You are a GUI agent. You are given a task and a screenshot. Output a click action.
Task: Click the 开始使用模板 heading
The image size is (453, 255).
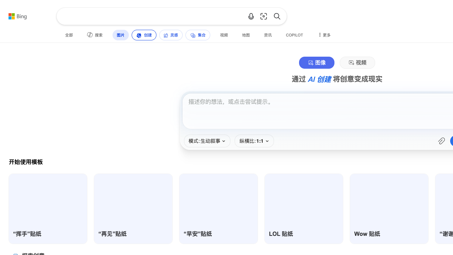[x=26, y=162]
